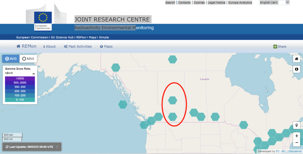Click the JOINT RESEARCH CENTRE heading

pyautogui.click(x=112, y=19)
